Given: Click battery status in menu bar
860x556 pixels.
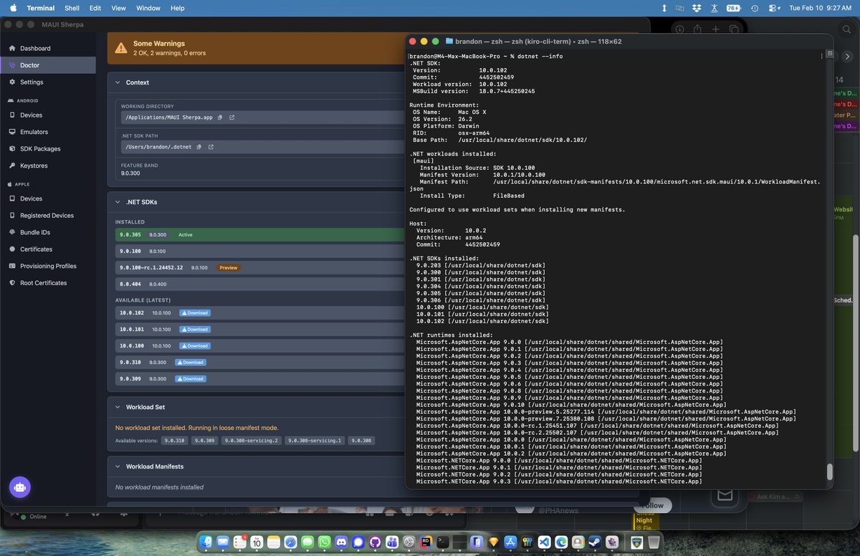Looking at the screenshot, I should [x=734, y=8].
